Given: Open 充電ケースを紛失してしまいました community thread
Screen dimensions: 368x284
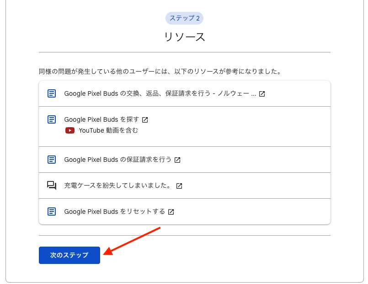Looking at the screenshot, I should coord(118,186).
